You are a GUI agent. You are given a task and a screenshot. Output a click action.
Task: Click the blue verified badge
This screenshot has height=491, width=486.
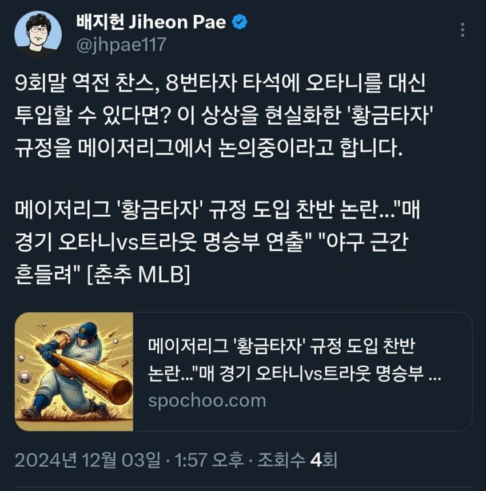(x=240, y=22)
